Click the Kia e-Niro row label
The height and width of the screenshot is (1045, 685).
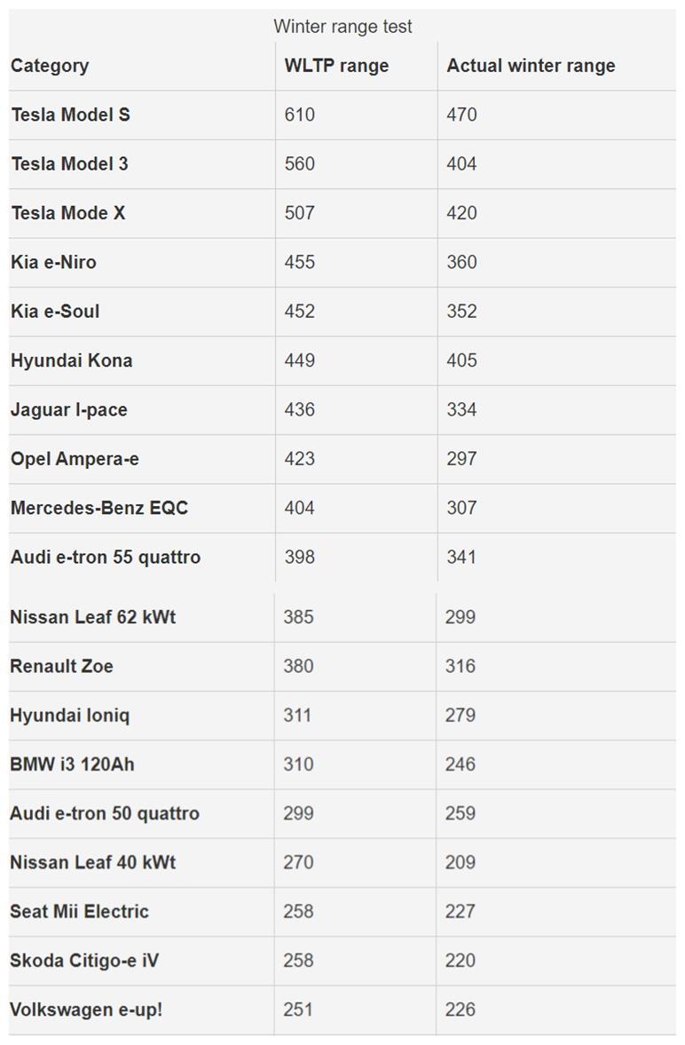[53, 262]
